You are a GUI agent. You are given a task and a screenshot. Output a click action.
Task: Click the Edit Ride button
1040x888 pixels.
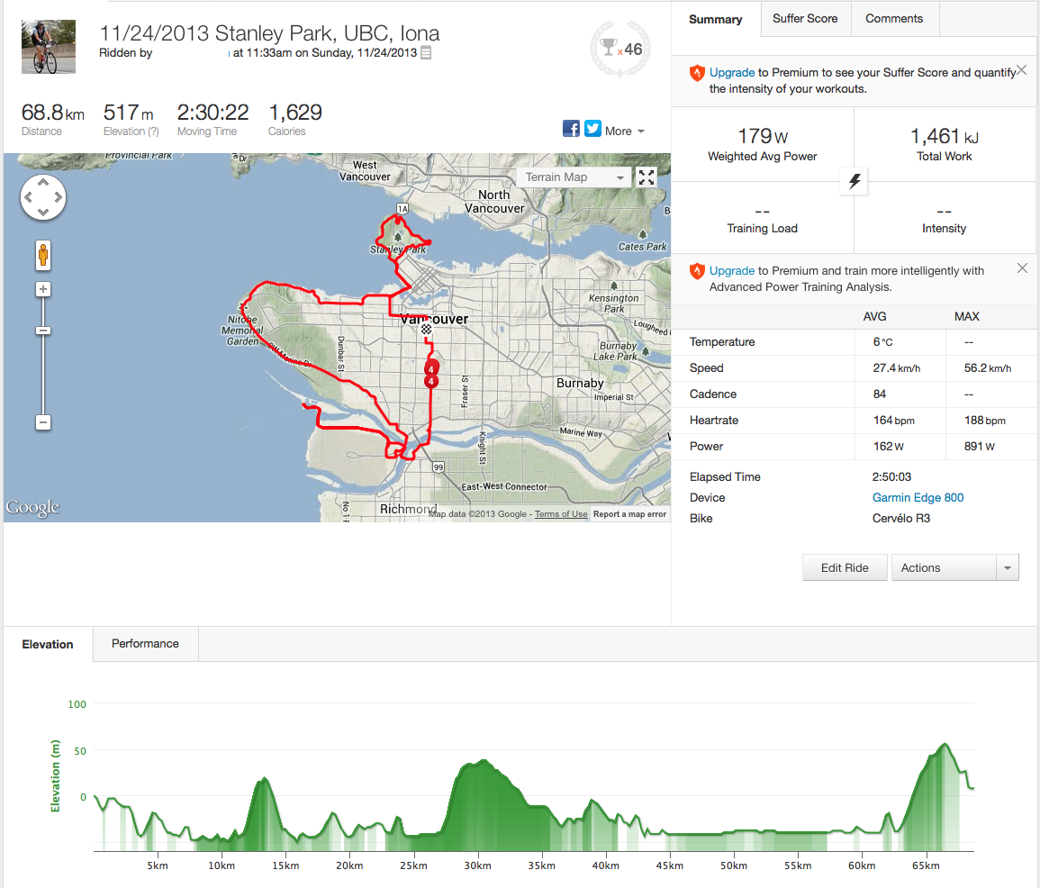[845, 567]
